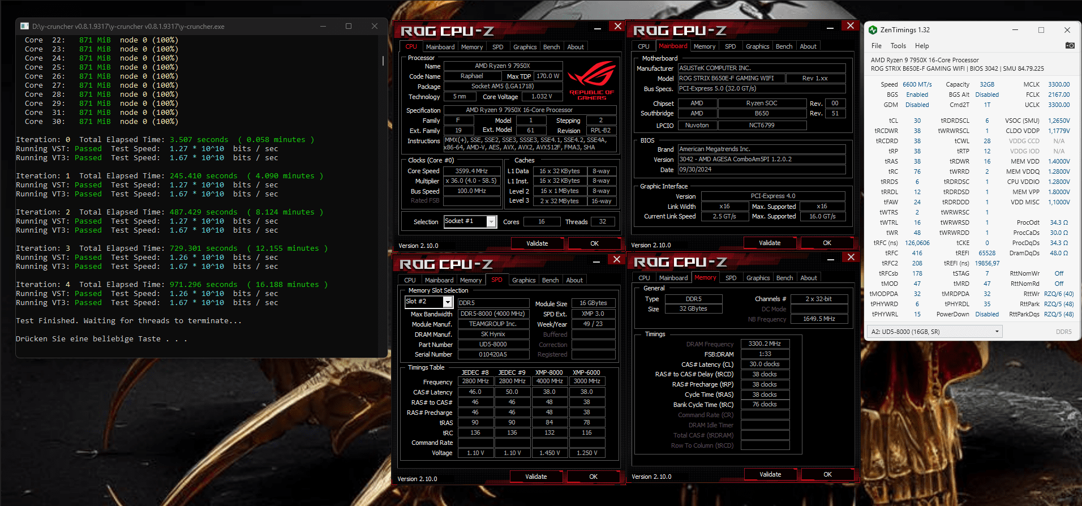Minimize the CPU-Z window showing the Memory tab
Viewport: 1082px width, 506px height.
tap(831, 258)
